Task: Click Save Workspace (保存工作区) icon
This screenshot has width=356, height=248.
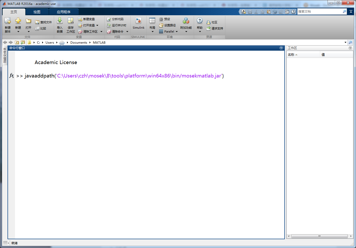Action: [71, 21]
